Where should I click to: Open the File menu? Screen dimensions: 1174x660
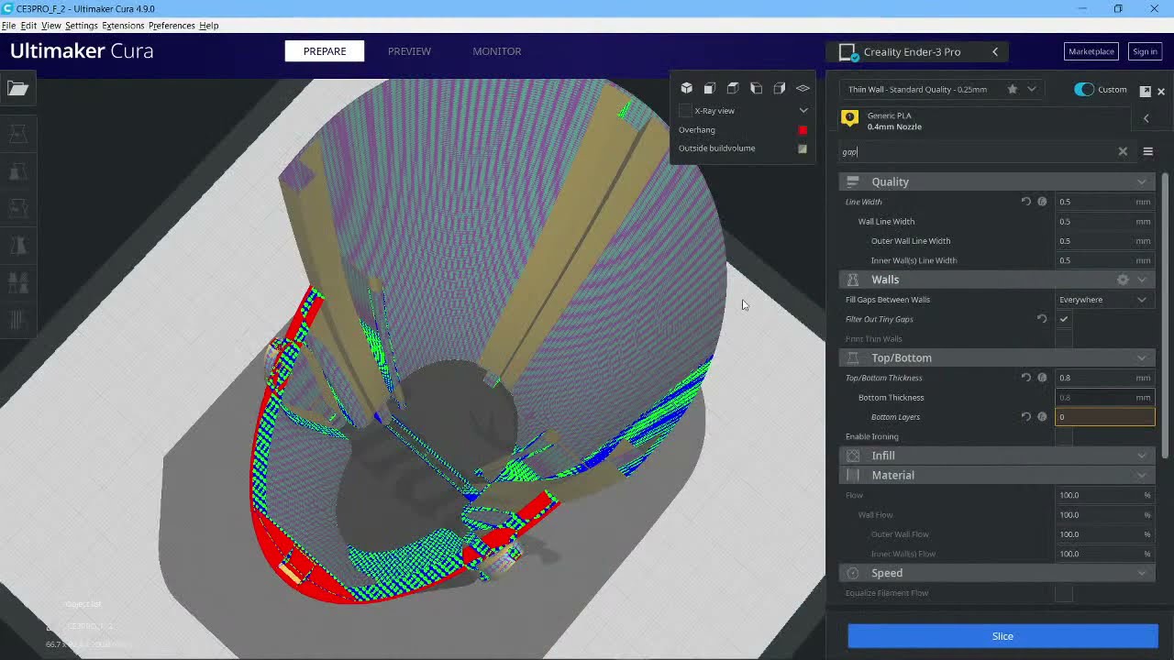(x=8, y=26)
